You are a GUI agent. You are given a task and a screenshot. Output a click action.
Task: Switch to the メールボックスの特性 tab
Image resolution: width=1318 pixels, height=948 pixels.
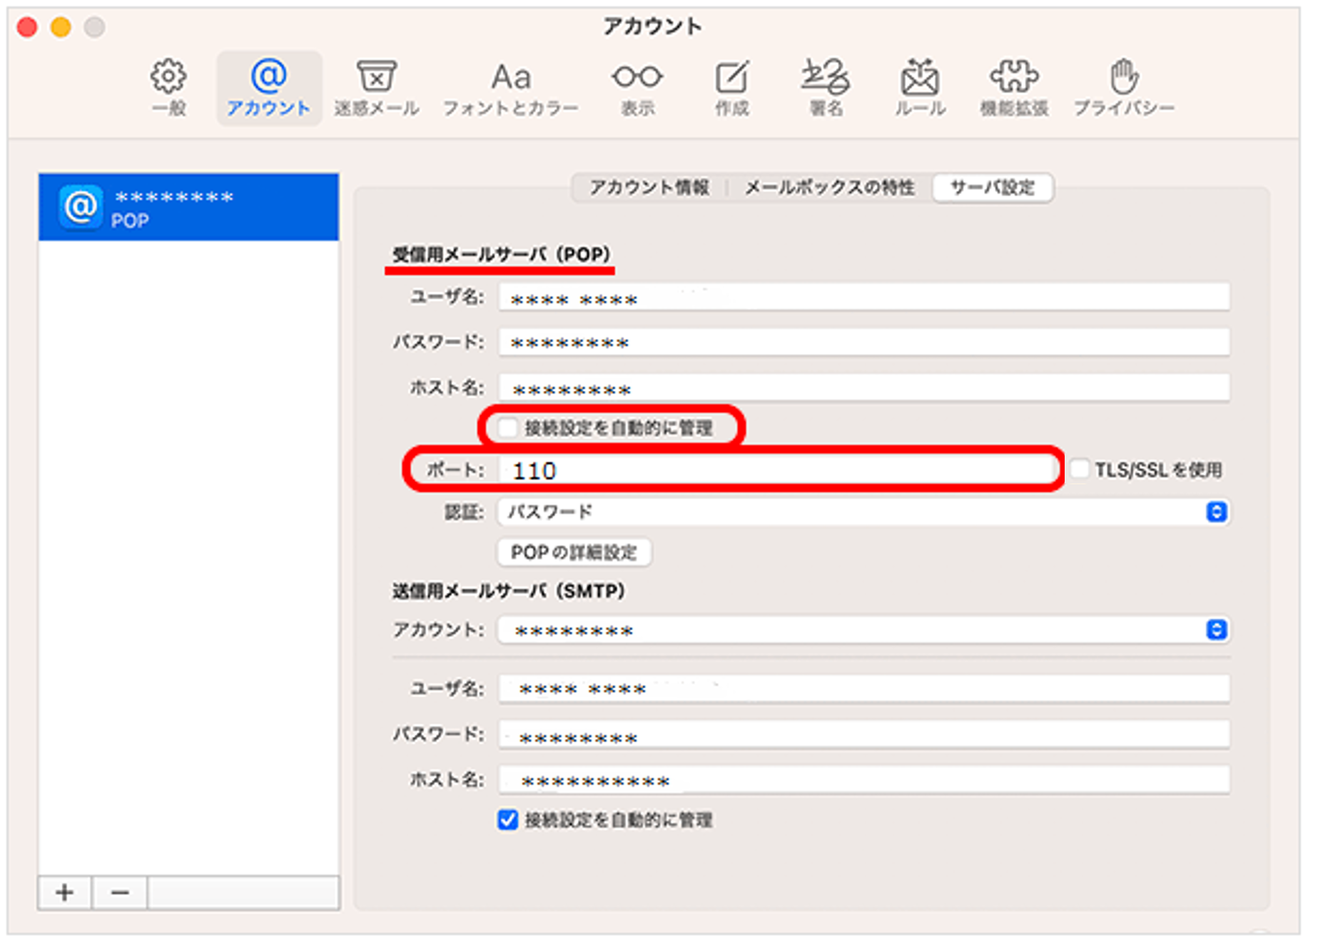tap(829, 187)
